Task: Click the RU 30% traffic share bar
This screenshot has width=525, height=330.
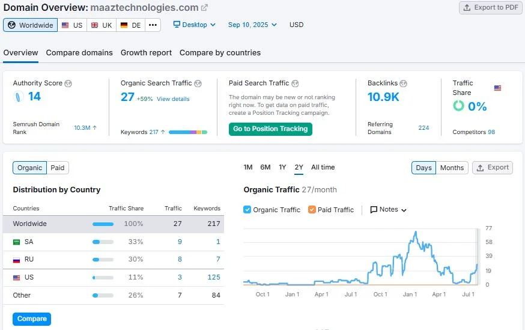Action: pos(103,260)
